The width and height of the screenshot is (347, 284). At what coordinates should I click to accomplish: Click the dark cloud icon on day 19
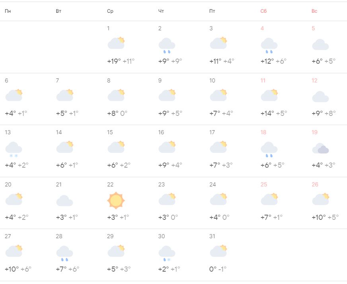[321, 149]
